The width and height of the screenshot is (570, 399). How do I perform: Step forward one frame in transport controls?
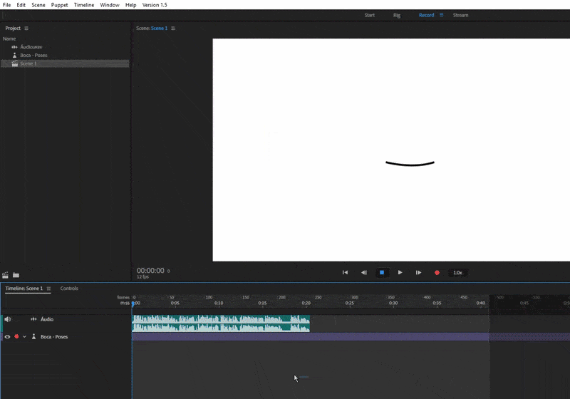coord(418,272)
